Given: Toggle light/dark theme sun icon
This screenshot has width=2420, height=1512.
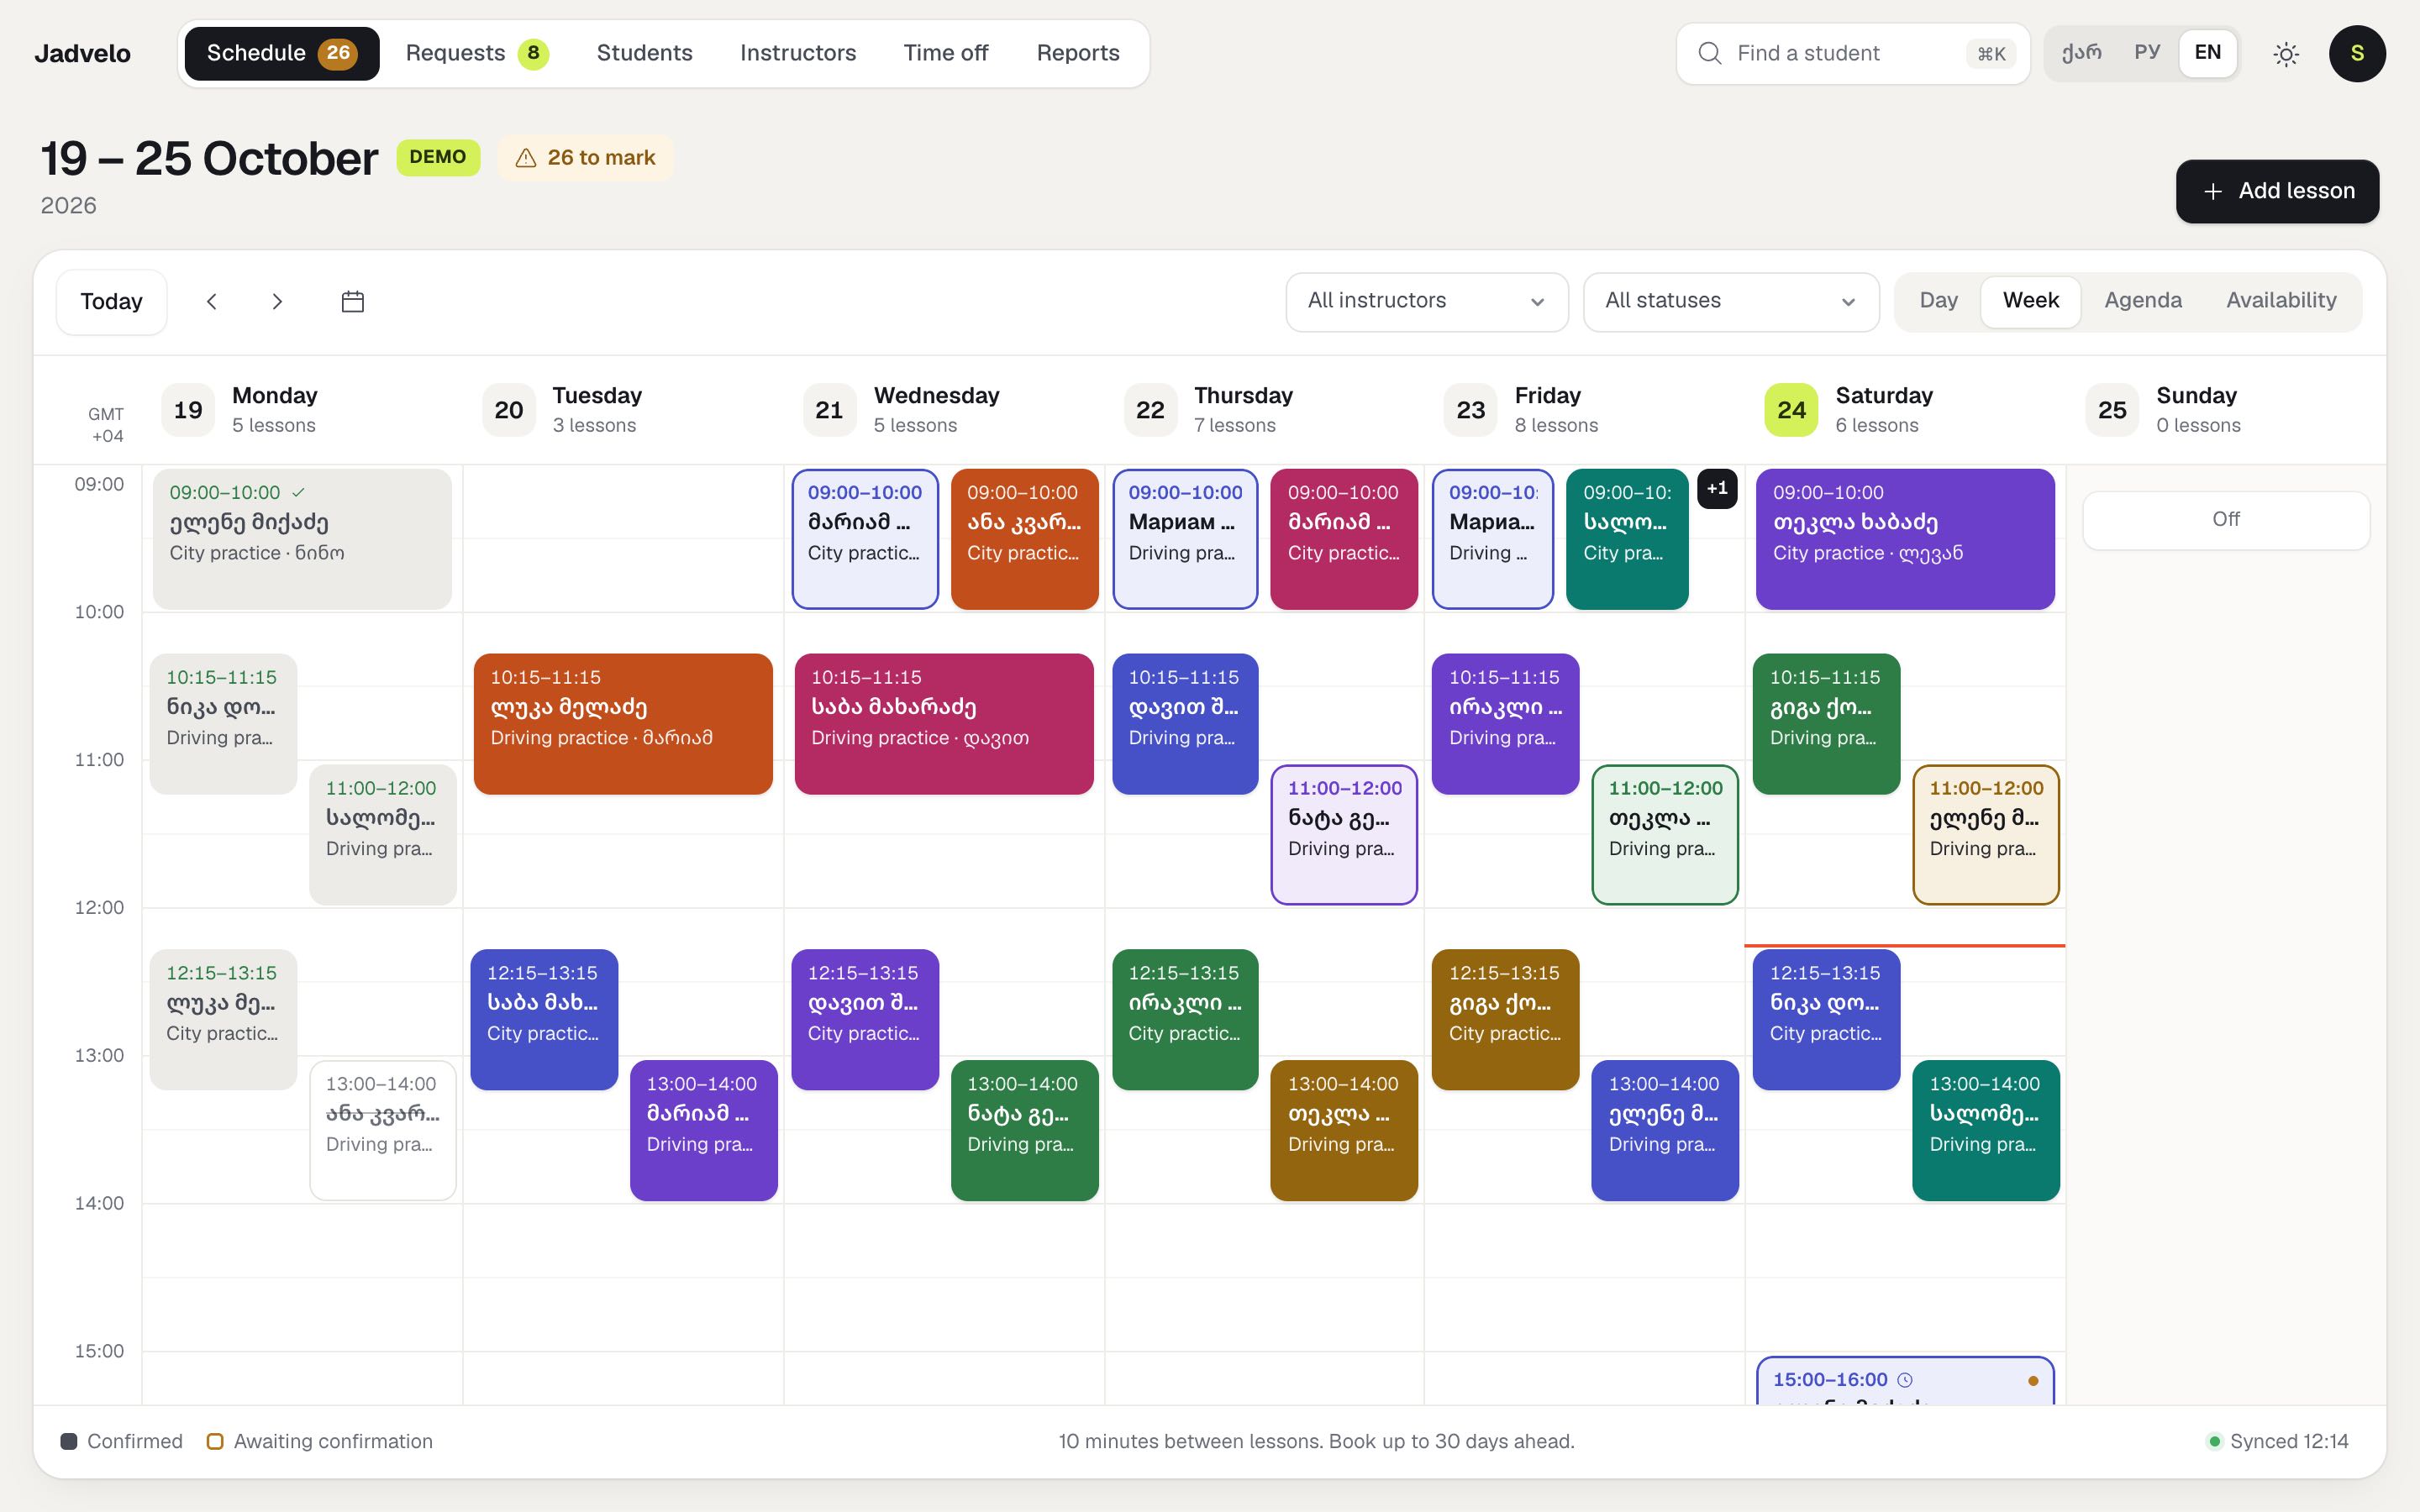Looking at the screenshot, I should (2286, 54).
